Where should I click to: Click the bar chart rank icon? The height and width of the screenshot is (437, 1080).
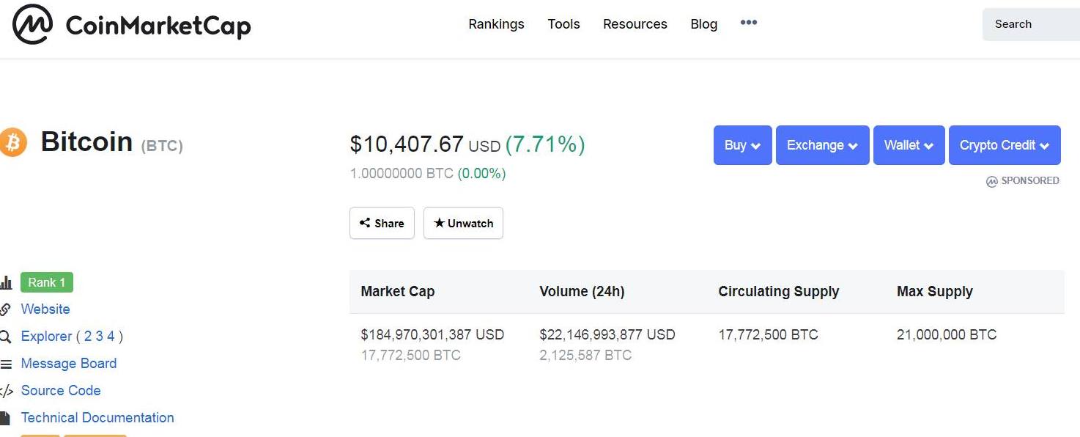[6, 283]
